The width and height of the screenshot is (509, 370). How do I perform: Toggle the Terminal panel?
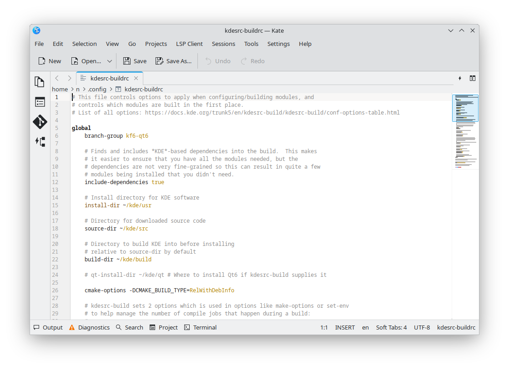[200, 327]
